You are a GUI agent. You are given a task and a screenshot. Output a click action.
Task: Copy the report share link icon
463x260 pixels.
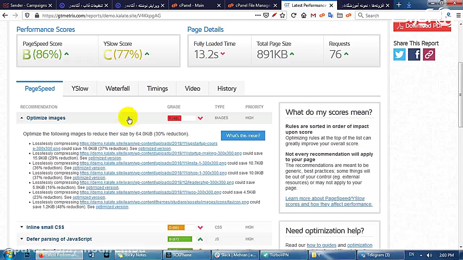(429, 55)
